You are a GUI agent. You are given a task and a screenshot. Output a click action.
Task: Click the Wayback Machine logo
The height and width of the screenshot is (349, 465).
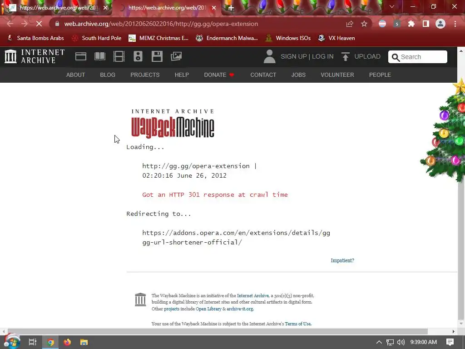tap(173, 124)
